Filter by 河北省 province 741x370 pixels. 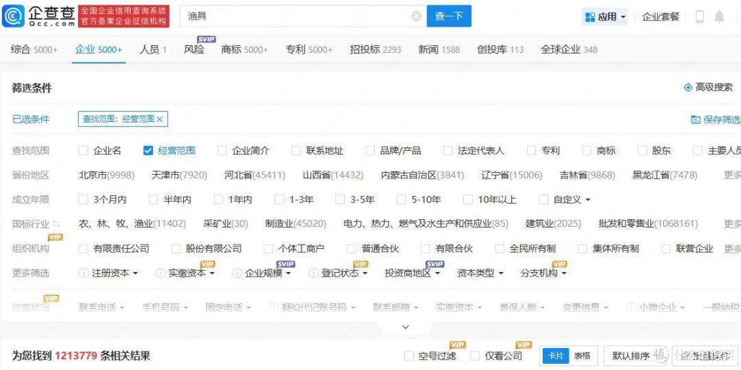(x=255, y=175)
